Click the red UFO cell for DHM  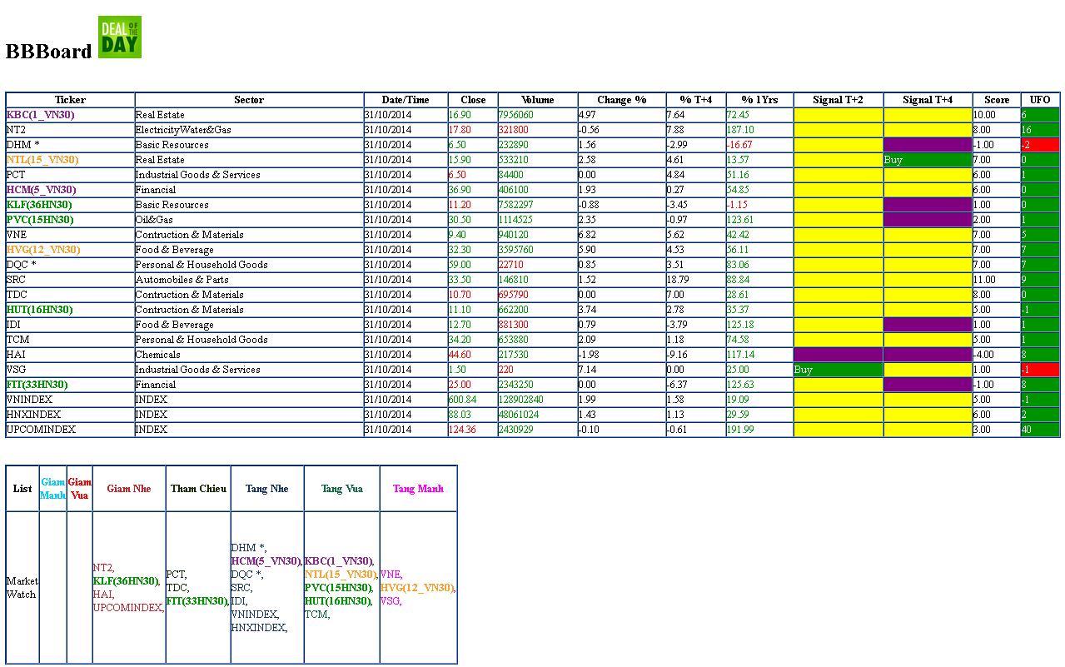click(1040, 145)
